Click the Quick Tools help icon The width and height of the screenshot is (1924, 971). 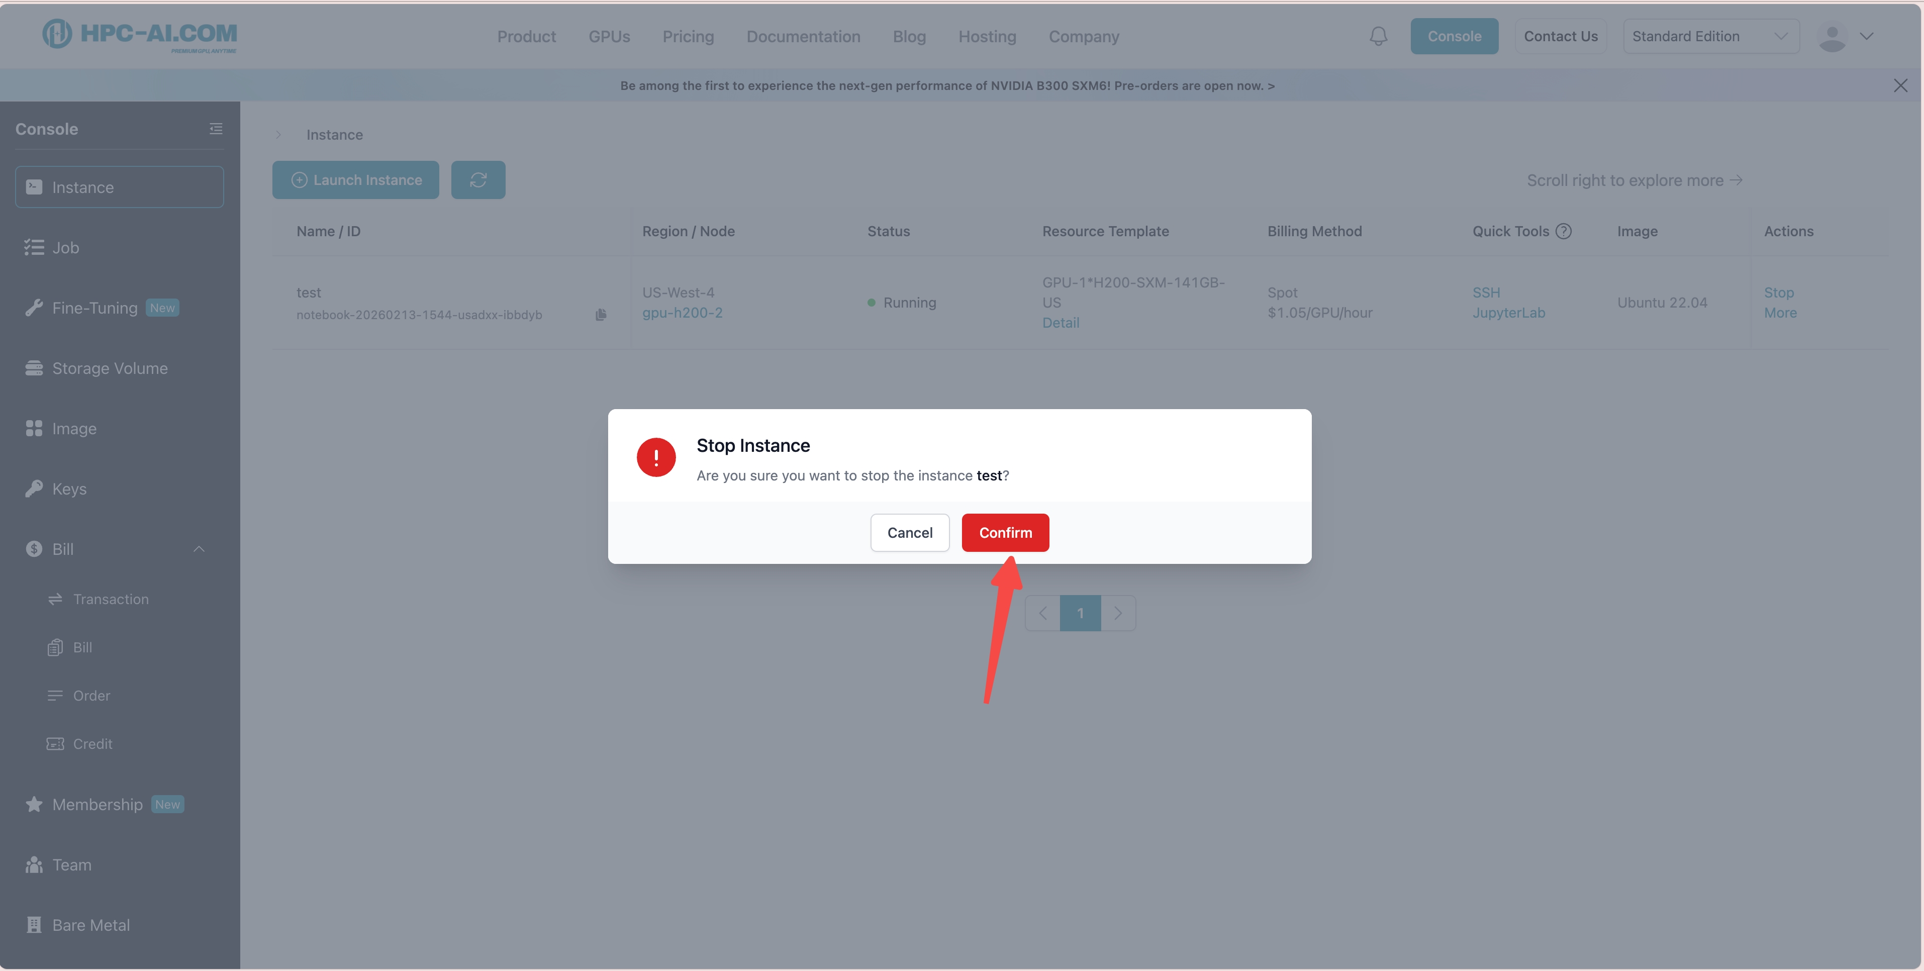[1563, 232]
